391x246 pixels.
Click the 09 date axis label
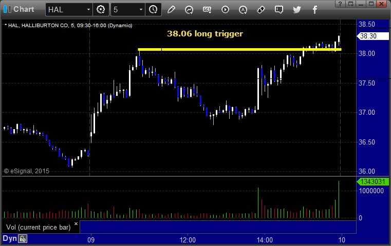(x=91, y=240)
